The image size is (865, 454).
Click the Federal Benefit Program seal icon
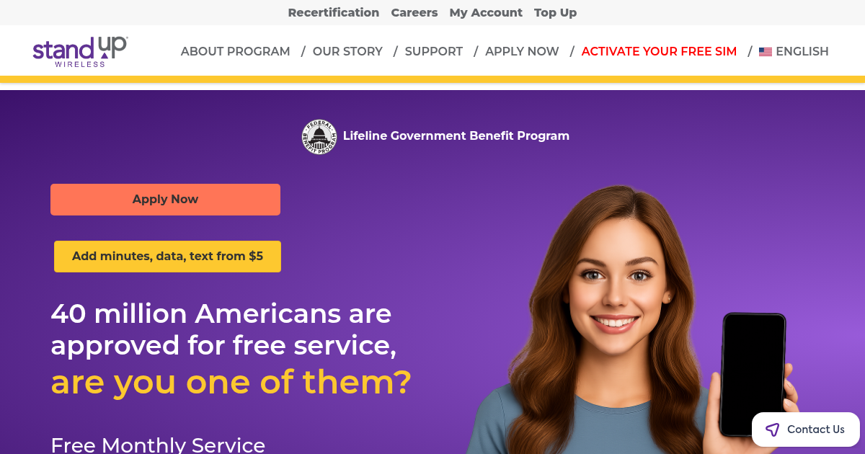point(319,136)
